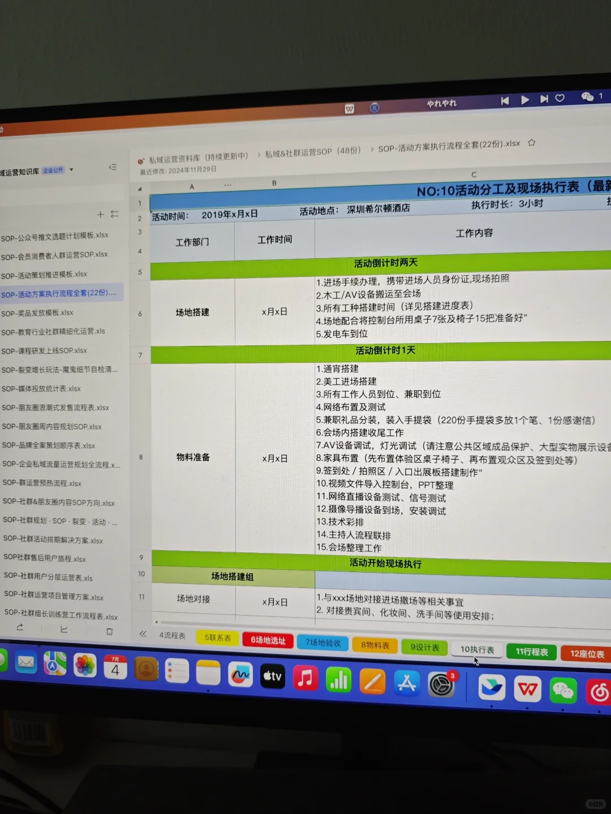The image size is (611, 814).
Task: Open the chat bubble icon showing 1 message
Action: (586, 97)
